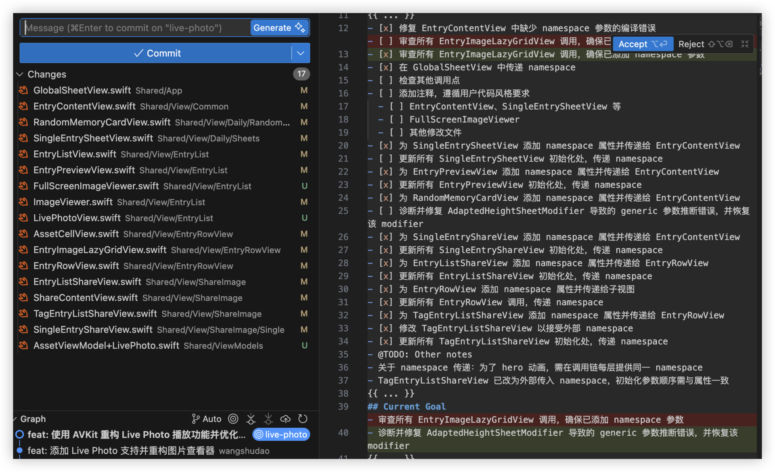775x472 pixels.
Task: Select FullScreenImageViewer.swift untracked file
Action: pyautogui.click(x=96, y=186)
